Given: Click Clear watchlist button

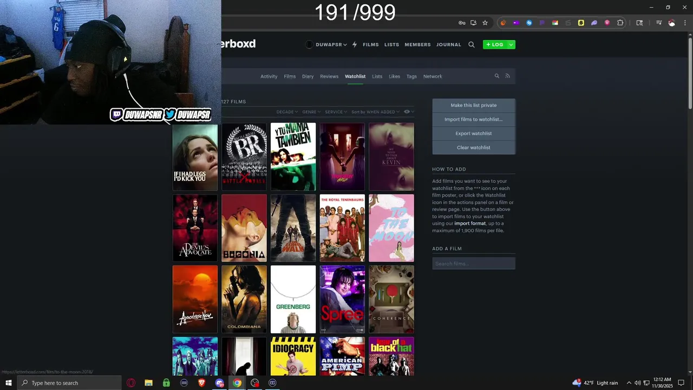Looking at the screenshot, I should [x=474, y=148].
